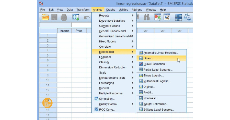
Task: Click the Price cell in row 3
Action: coord(79,45)
